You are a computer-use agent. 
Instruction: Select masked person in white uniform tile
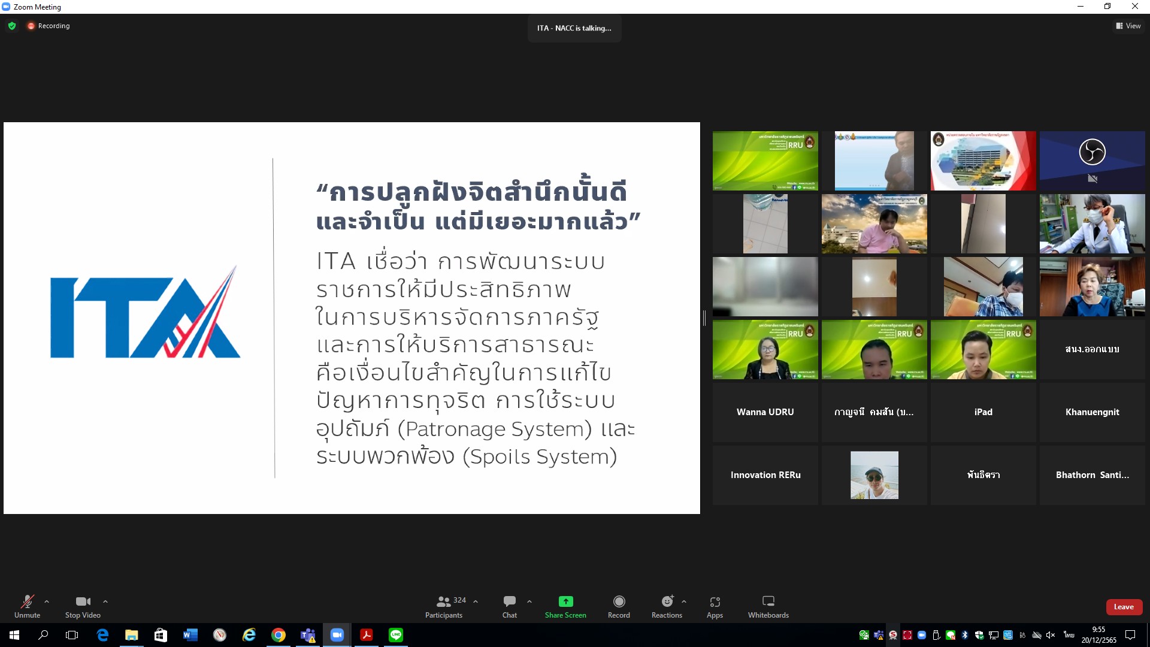tap(1092, 223)
